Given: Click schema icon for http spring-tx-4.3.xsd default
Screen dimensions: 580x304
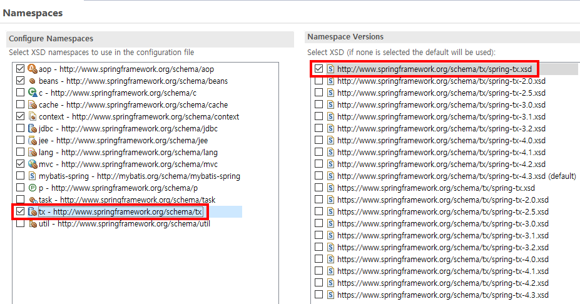Looking at the screenshot, I should 331,176.
